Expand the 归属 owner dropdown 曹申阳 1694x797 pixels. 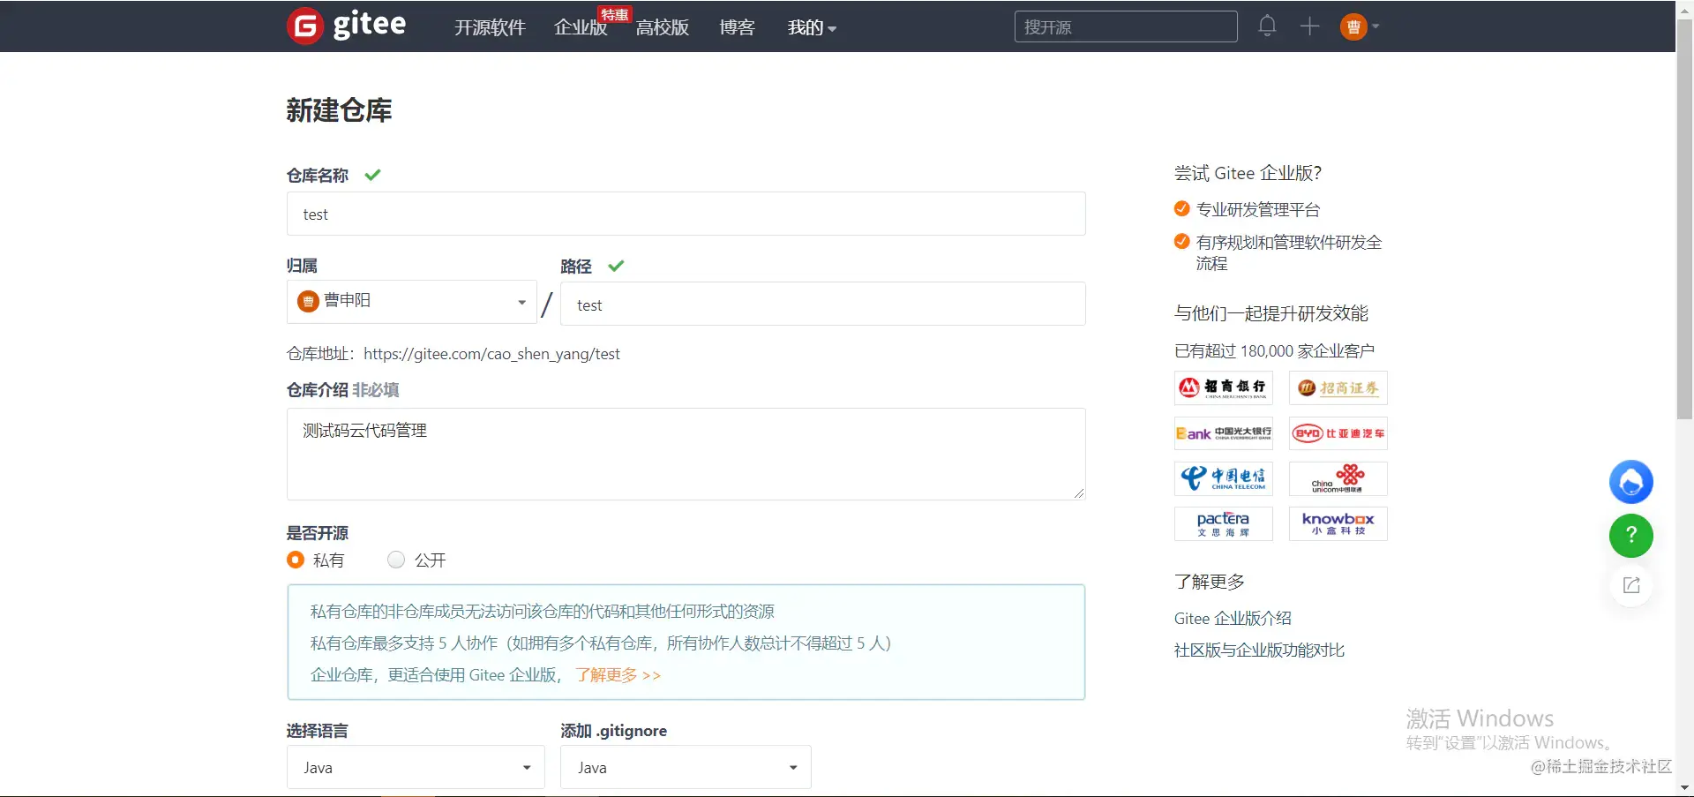point(411,302)
